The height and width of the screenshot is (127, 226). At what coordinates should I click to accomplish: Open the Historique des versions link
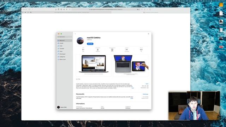pos(145,94)
